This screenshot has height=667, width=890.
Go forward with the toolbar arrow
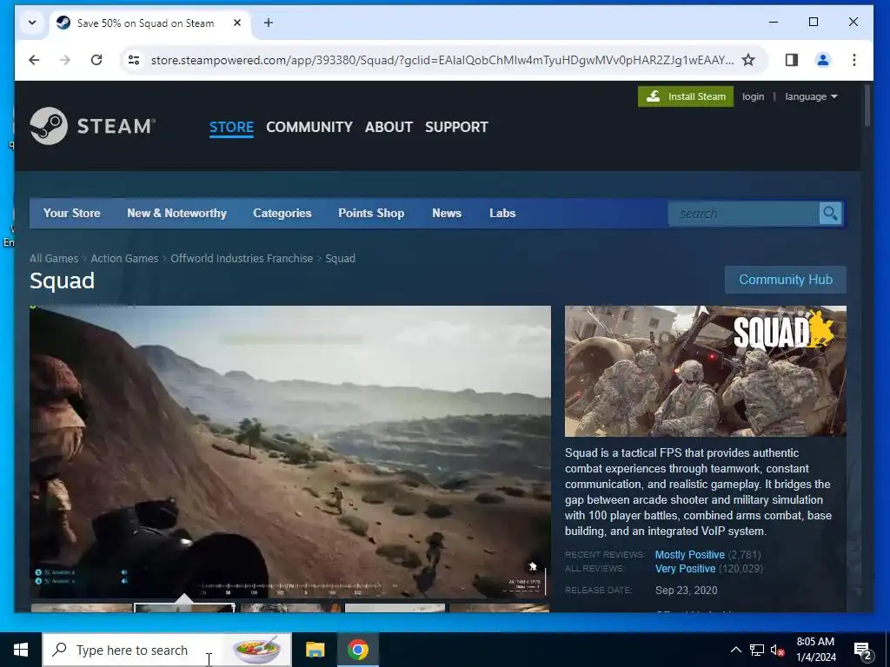click(x=65, y=60)
